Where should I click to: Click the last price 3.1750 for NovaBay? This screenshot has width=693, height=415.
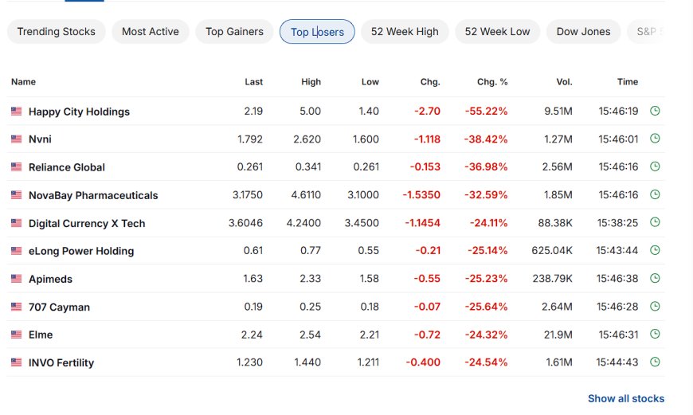click(248, 194)
